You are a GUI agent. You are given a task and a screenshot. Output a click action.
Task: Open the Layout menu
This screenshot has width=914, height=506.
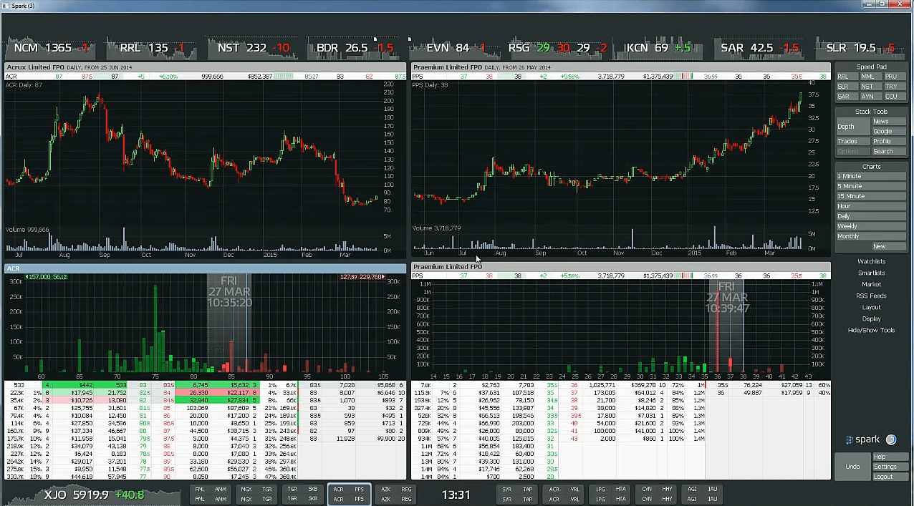pos(871,307)
